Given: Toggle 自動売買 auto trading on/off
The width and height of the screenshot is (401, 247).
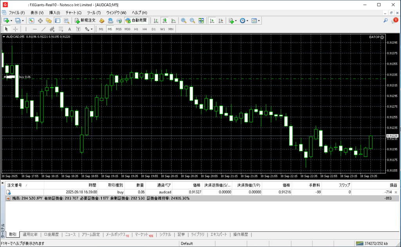Looking at the screenshot, I should [x=136, y=20].
